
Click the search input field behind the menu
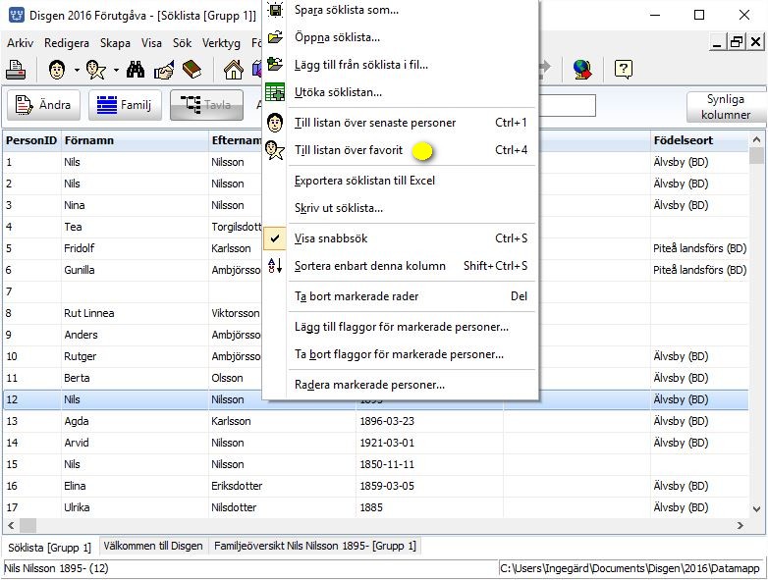pos(568,105)
